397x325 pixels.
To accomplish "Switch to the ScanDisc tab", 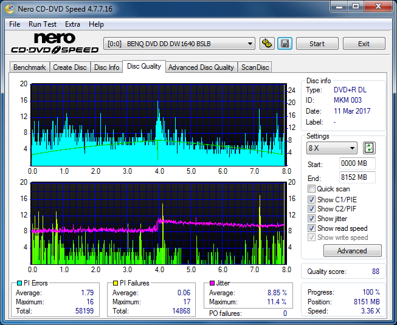I will 255,67.
